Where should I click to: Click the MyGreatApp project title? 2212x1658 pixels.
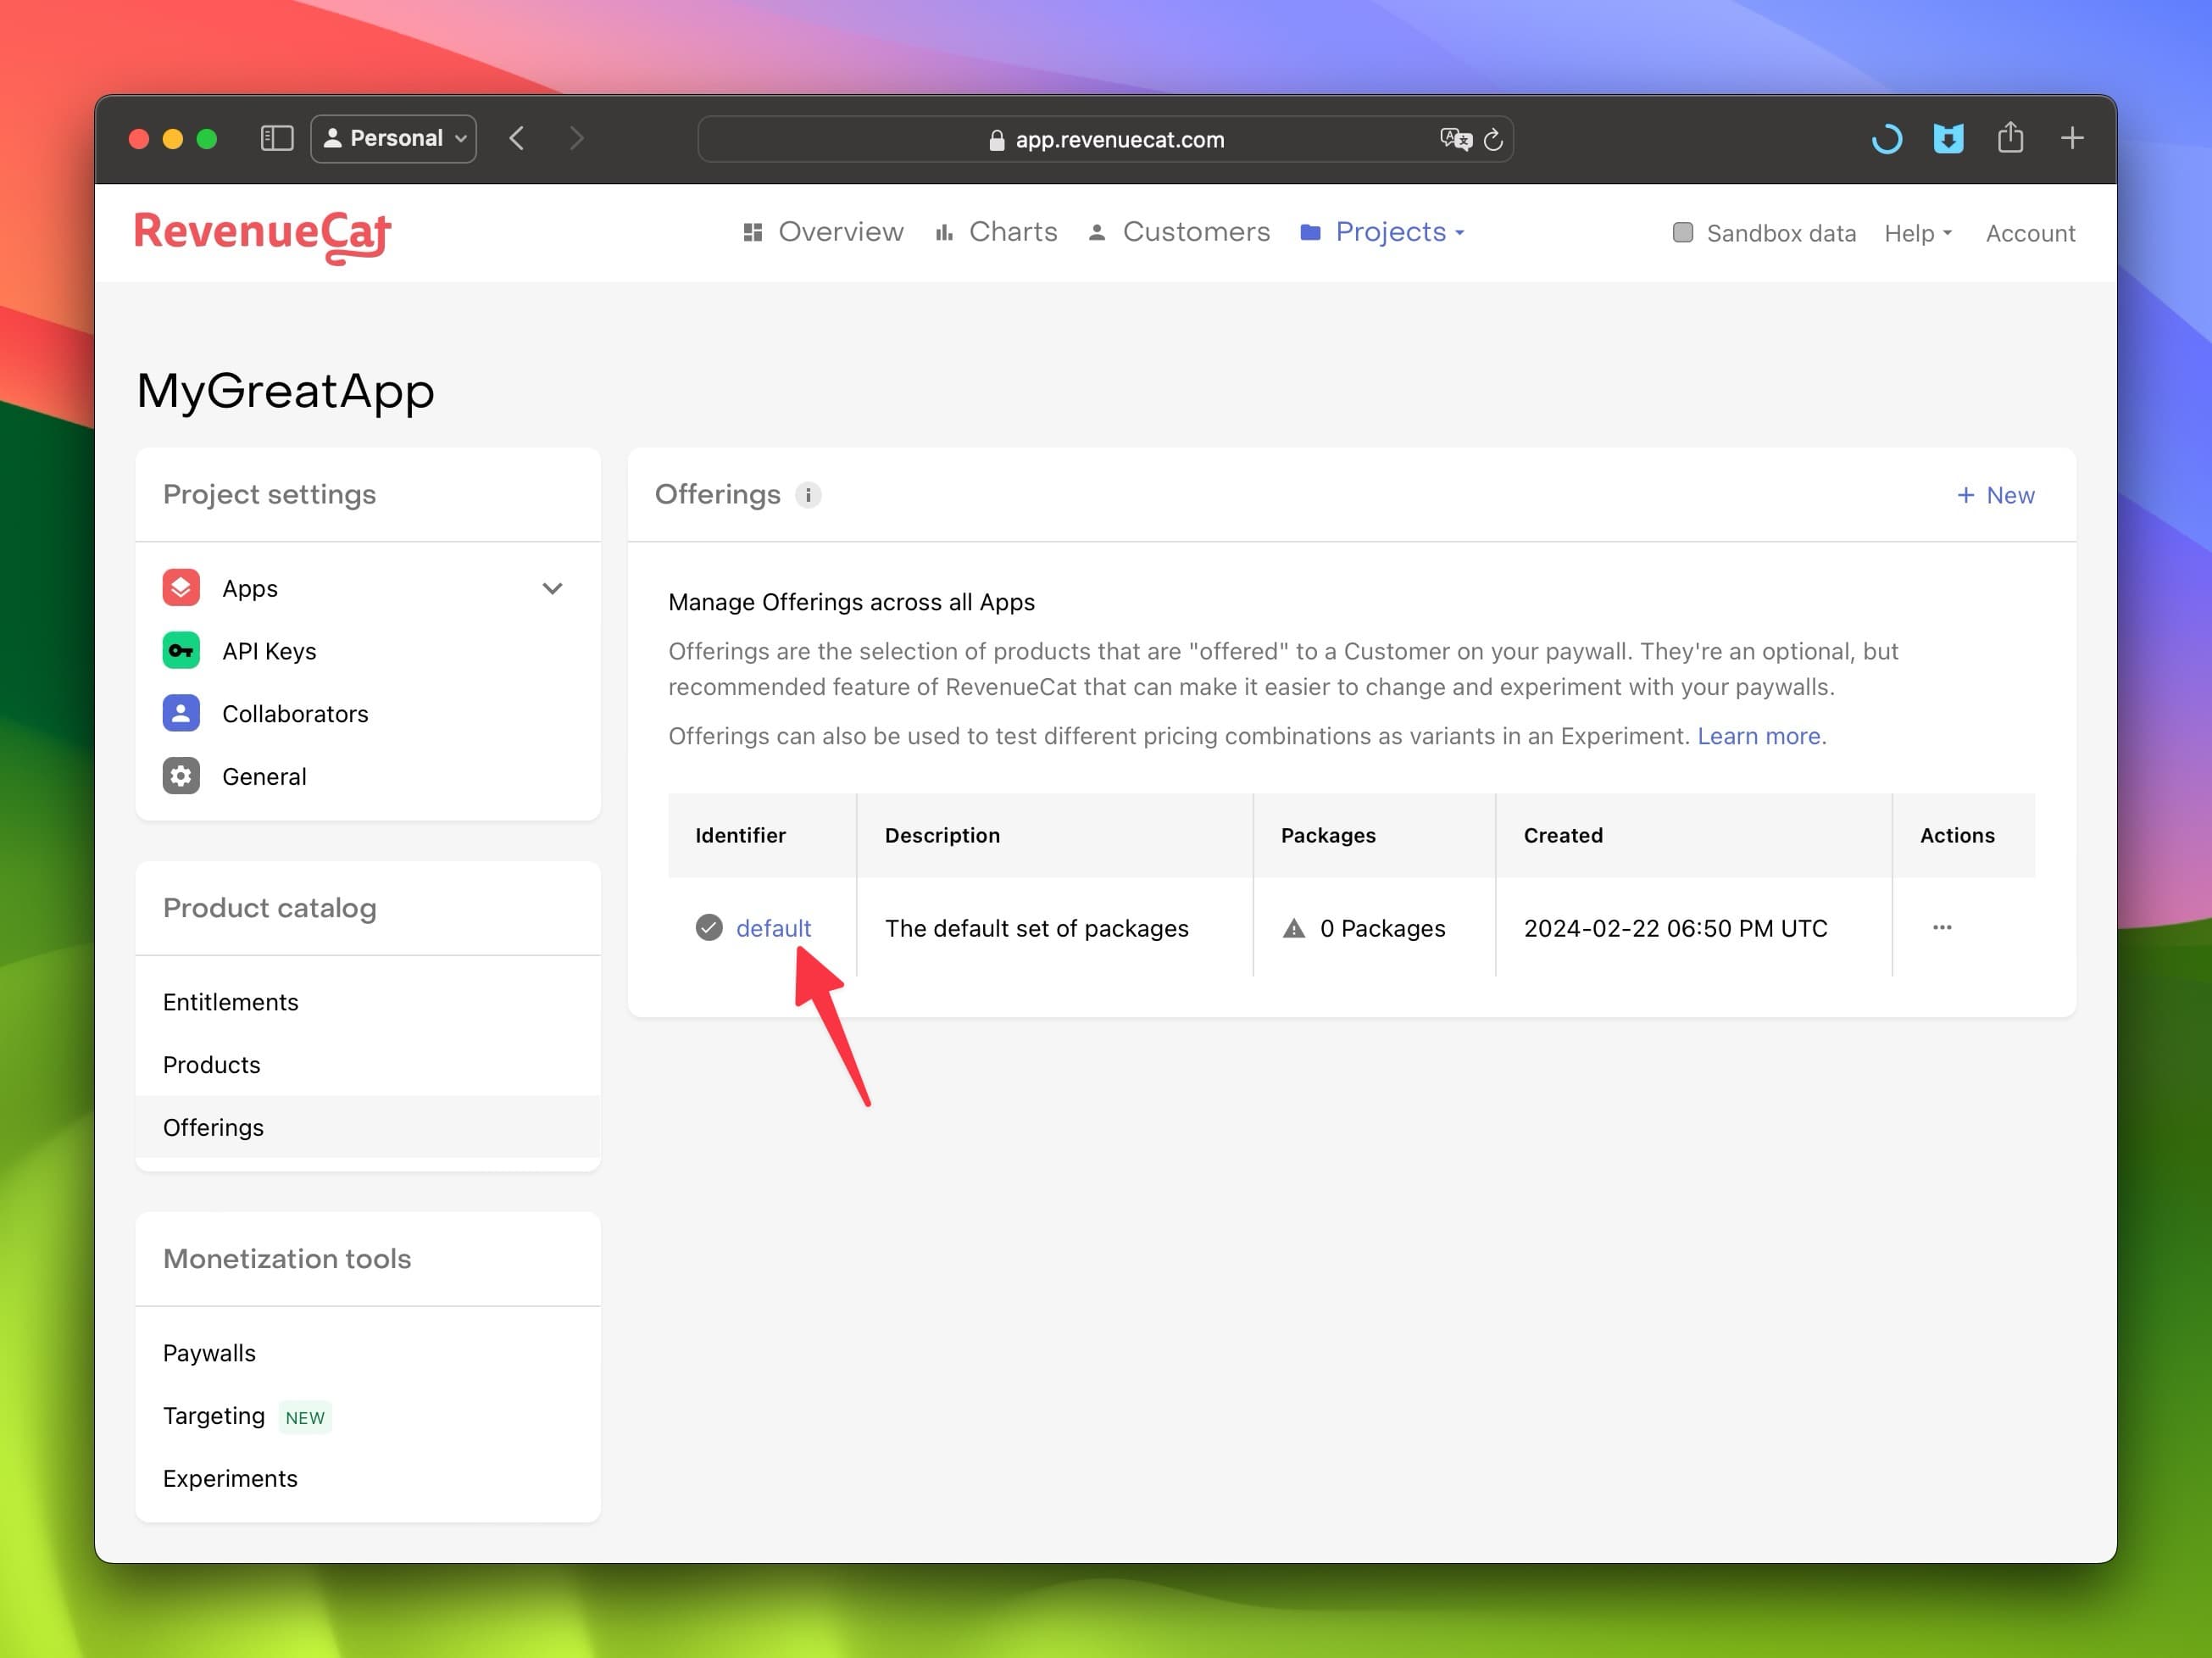[286, 390]
